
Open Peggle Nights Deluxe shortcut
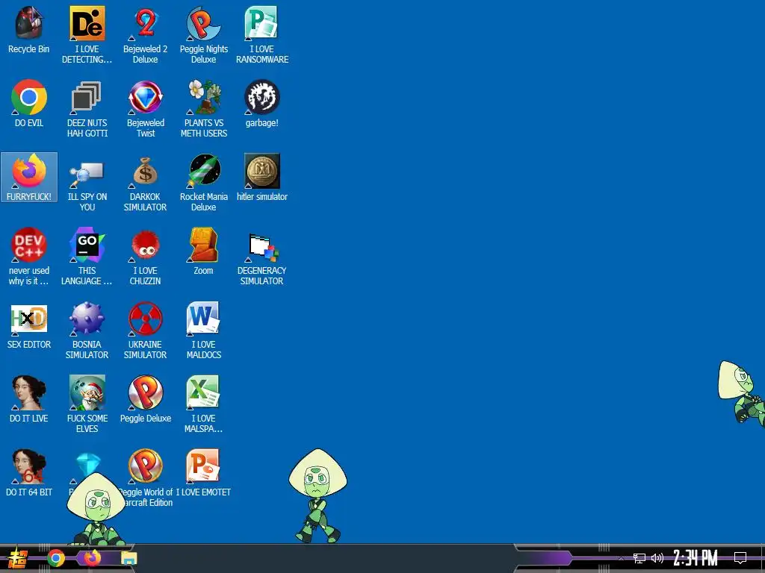click(203, 35)
